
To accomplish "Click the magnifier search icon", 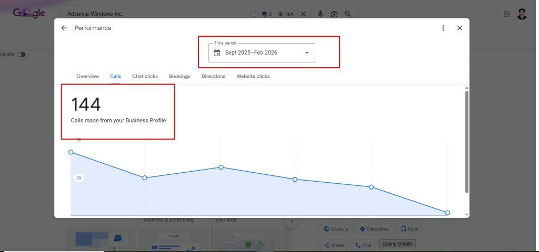I will tap(348, 14).
